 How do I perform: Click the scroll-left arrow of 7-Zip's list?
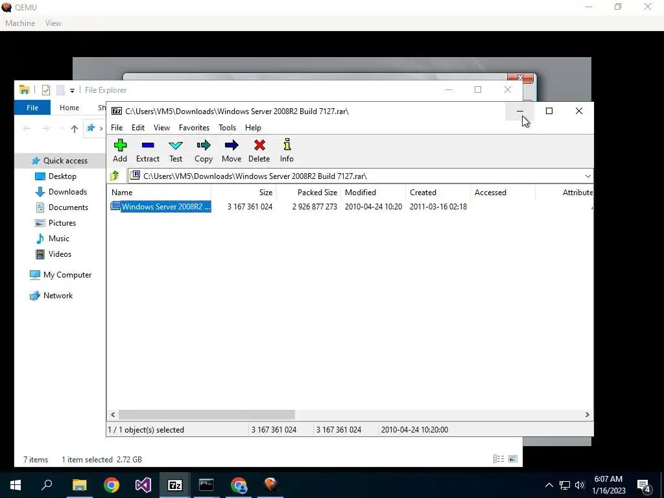click(x=113, y=414)
